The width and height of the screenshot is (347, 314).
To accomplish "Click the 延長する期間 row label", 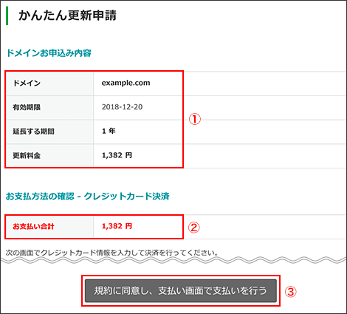I will point(33,132).
